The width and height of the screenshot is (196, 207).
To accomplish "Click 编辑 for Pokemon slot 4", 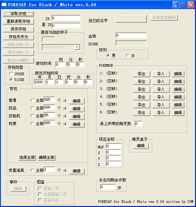I will pyautogui.click(x=178, y=98).
